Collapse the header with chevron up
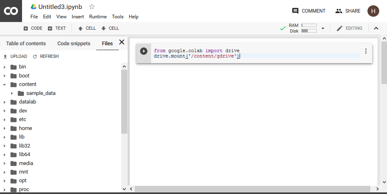The image size is (387, 194). click(376, 29)
